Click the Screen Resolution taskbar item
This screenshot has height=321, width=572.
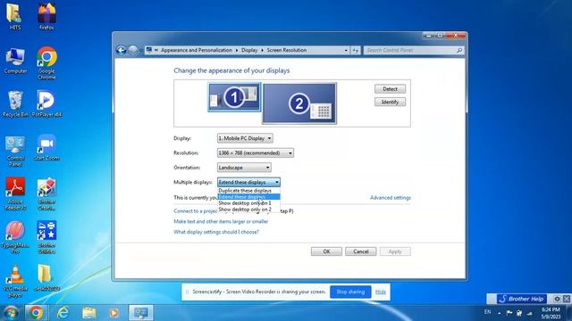click(x=141, y=313)
